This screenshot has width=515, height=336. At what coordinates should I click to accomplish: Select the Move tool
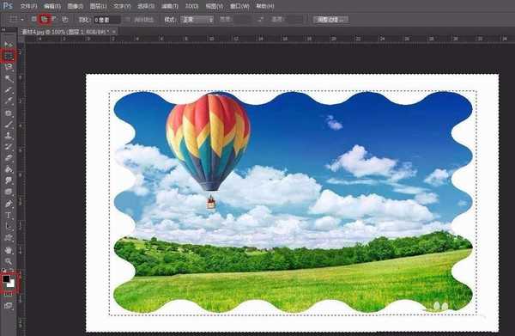coord(9,45)
